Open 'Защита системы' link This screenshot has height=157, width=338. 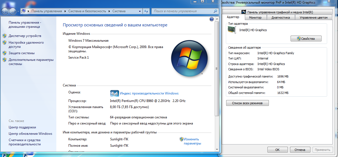[21, 53]
